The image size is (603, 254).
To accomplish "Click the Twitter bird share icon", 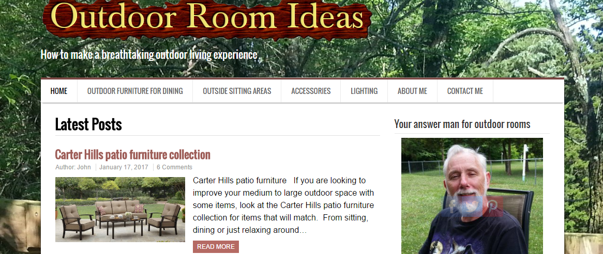I will coord(472,207).
